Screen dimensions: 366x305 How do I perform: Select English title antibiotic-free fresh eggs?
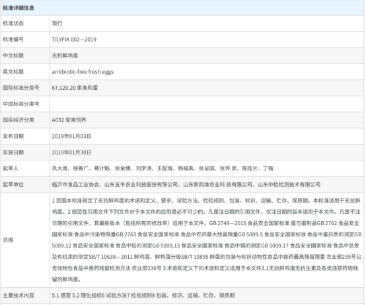tap(83, 72)
